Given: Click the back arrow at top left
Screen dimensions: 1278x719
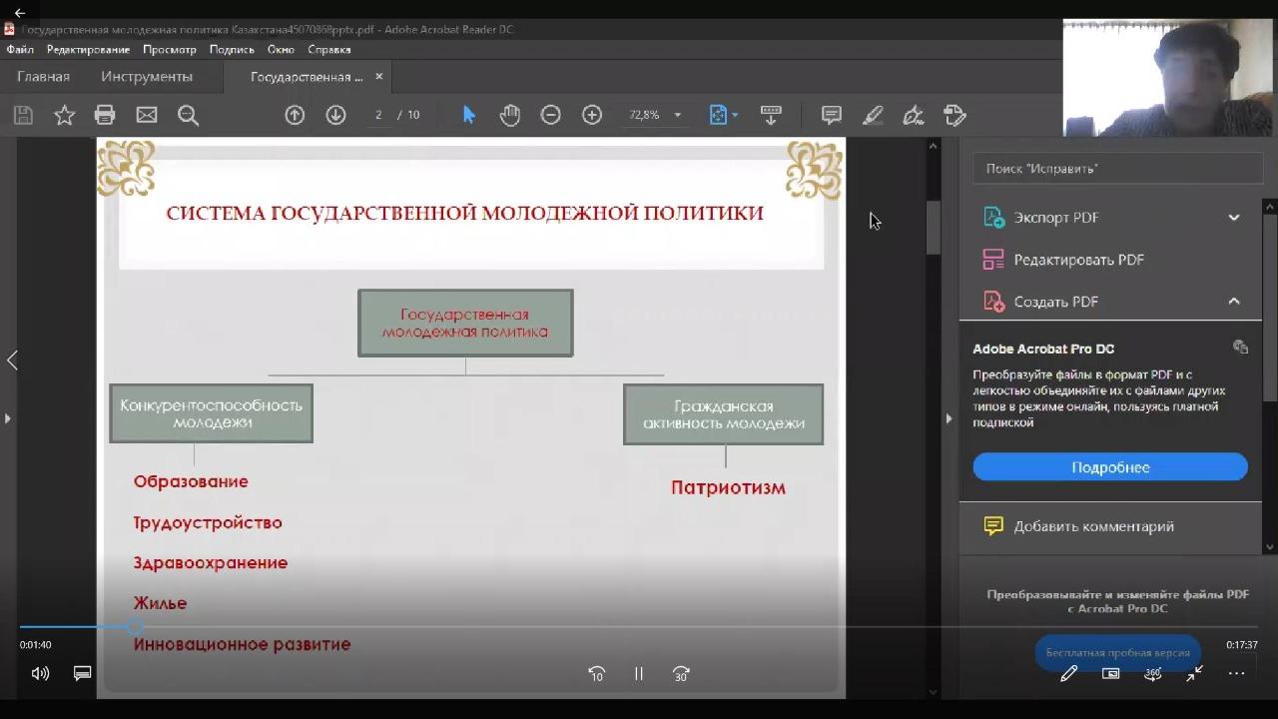Looking at the screenshot, I should tap(19, 13).
